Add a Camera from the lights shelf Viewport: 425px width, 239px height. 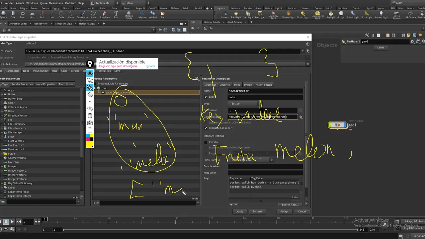[x=225, y=15]
